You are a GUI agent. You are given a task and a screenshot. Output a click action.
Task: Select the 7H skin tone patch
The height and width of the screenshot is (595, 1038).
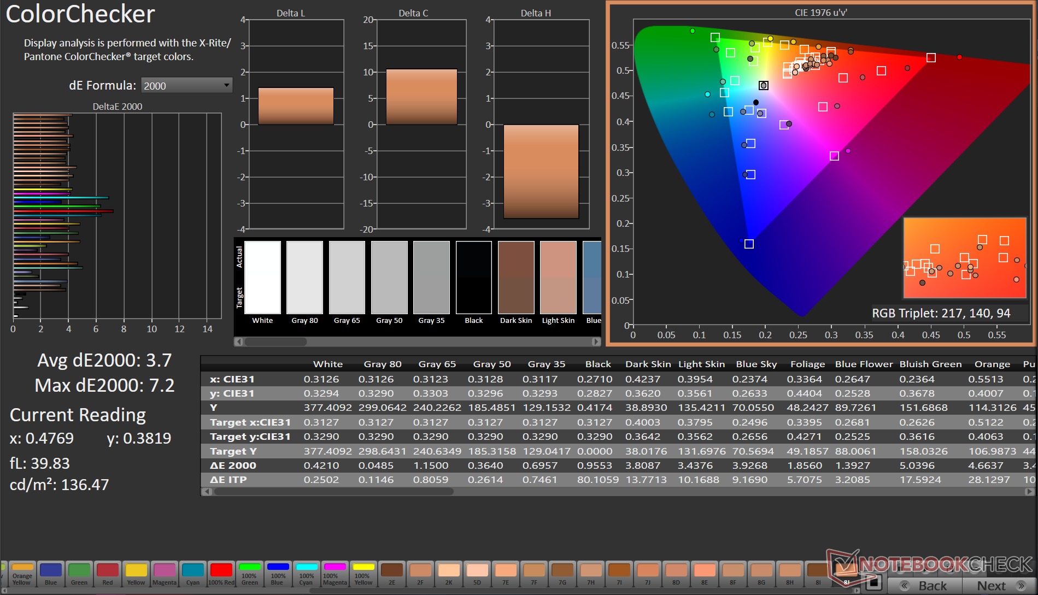tap(591, 574)
